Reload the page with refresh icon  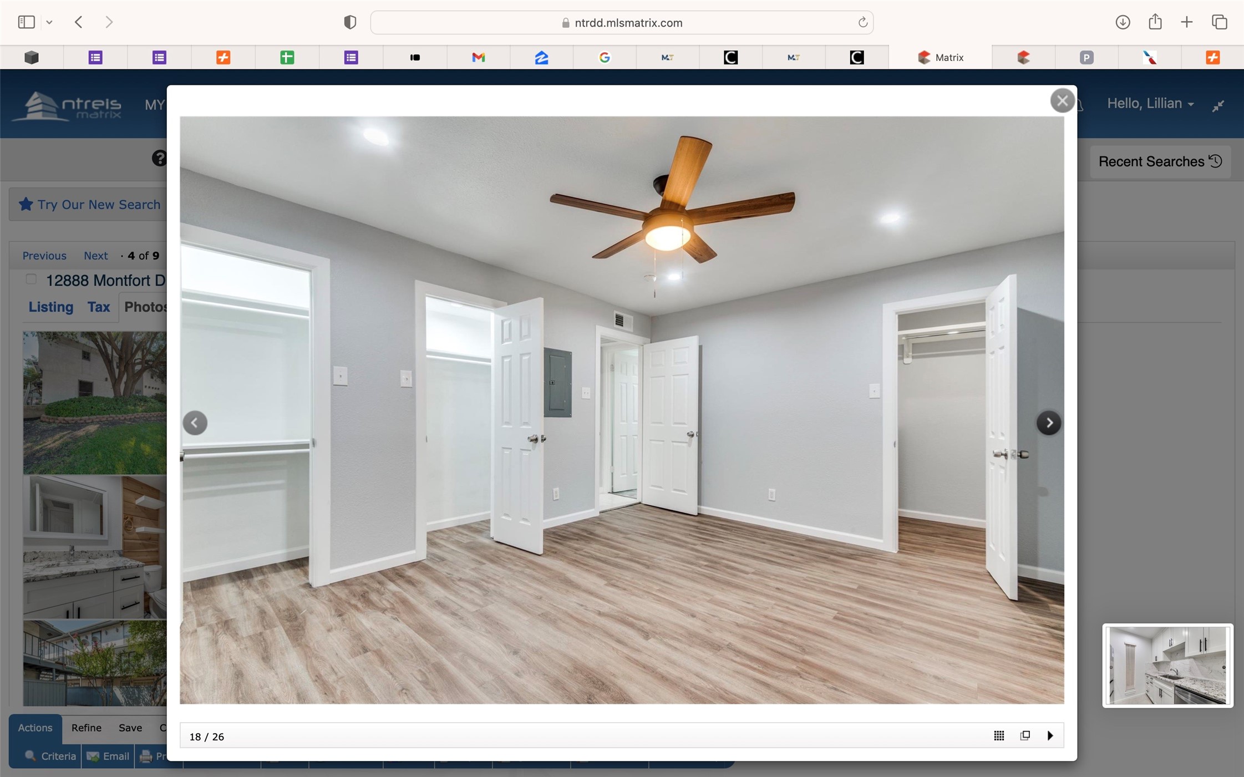point(862,23)
